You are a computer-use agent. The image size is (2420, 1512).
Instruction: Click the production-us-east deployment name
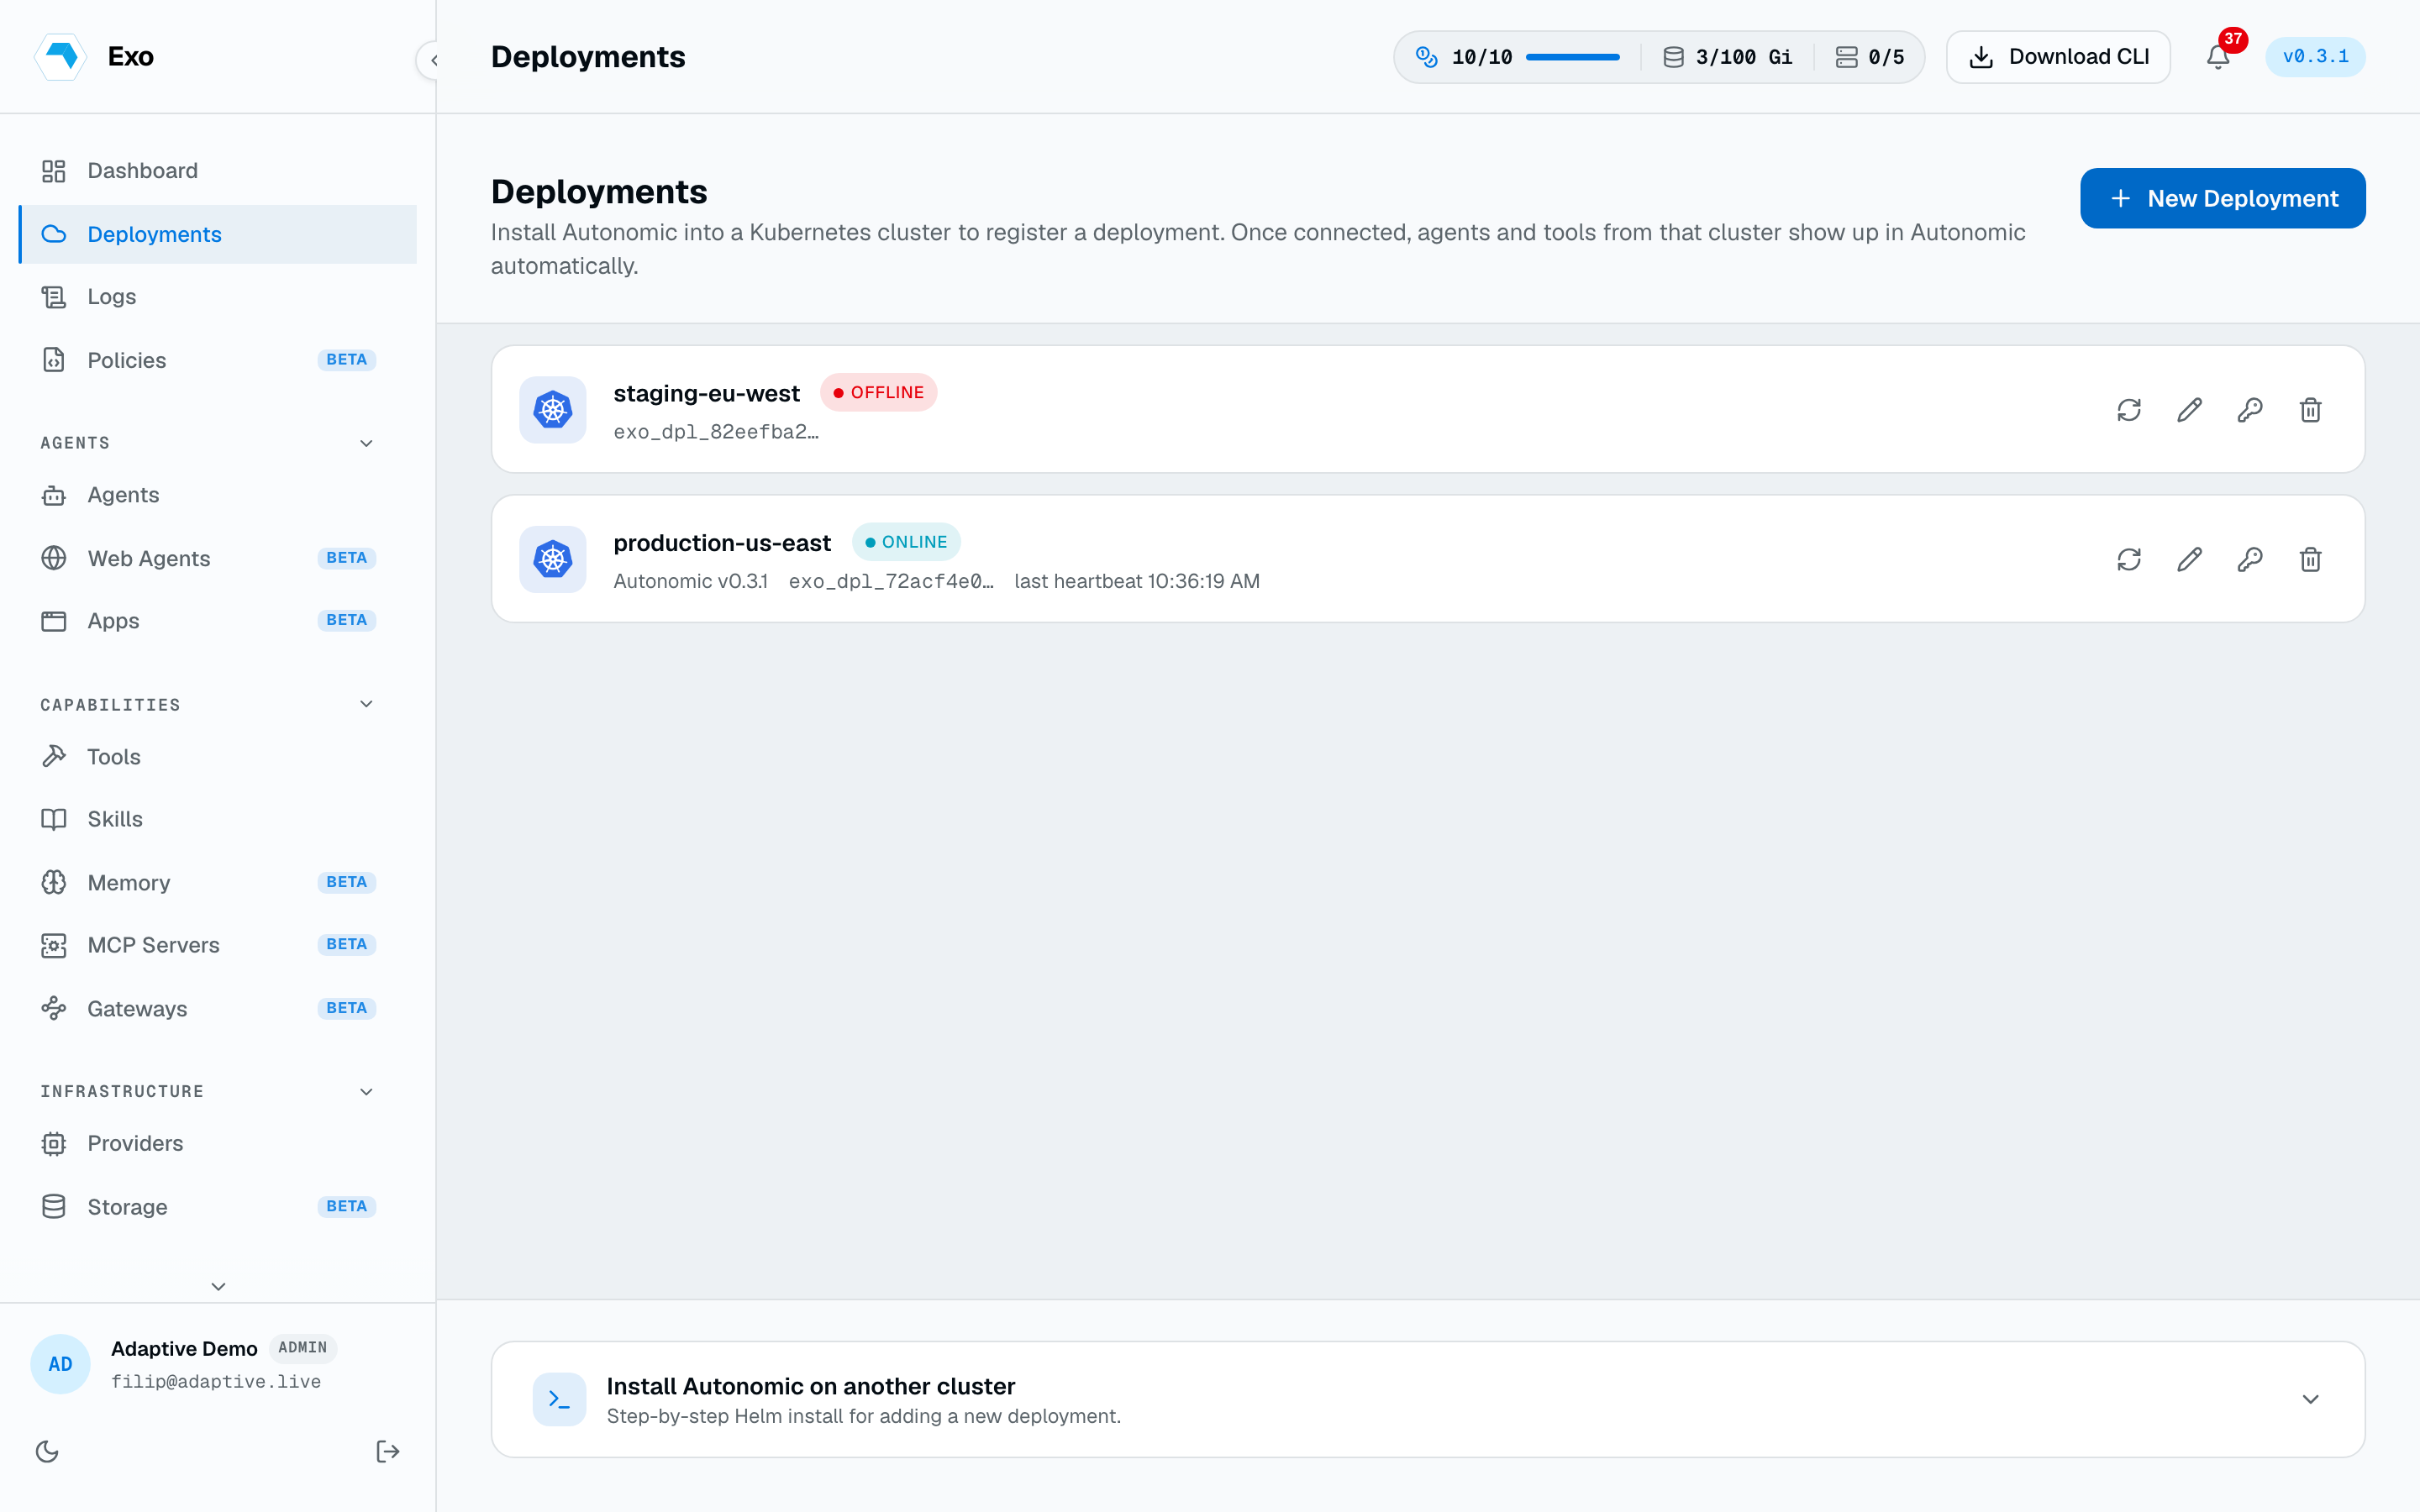point(722,543)
